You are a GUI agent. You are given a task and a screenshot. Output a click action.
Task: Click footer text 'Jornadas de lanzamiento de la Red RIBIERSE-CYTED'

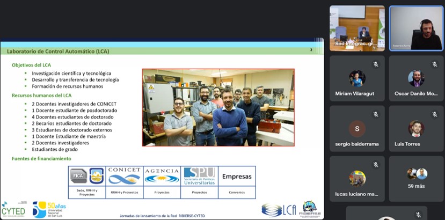[x=162, y=216]
